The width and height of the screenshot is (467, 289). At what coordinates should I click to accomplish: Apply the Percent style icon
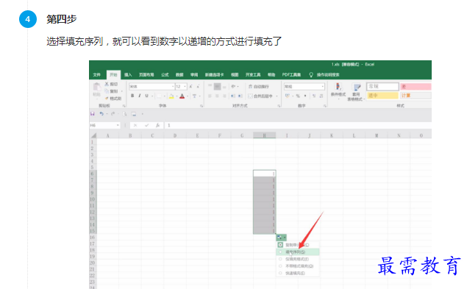[298, 96]
